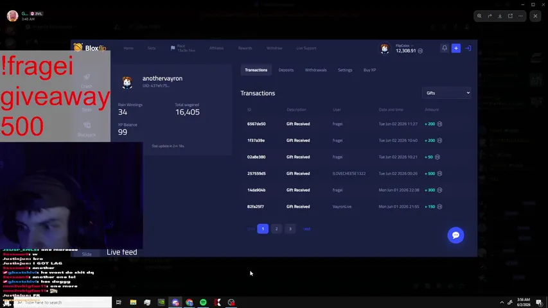Open Withdraw in the top nav
This screenshot has height=308, width=548.
pos(274,48)
